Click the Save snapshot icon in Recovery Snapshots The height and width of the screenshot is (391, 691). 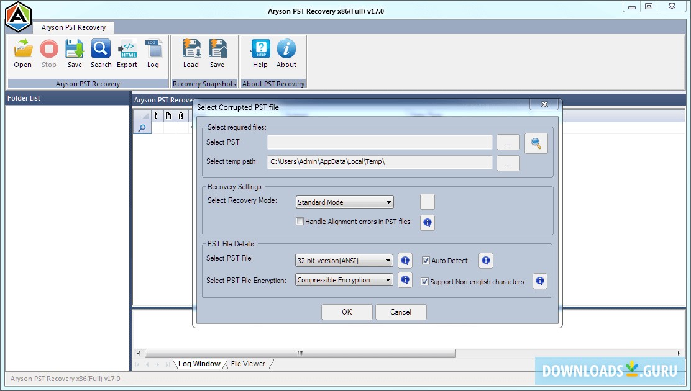point(217,49)
